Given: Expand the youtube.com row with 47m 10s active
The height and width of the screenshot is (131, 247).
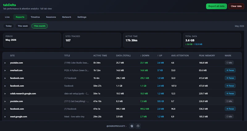Looking at the screenshot, I should [5, 101].
